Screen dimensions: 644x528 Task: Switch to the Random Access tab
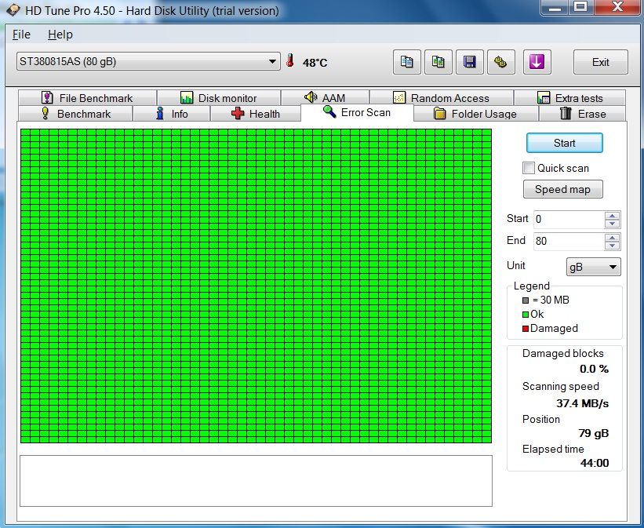[x=441, y=98]
